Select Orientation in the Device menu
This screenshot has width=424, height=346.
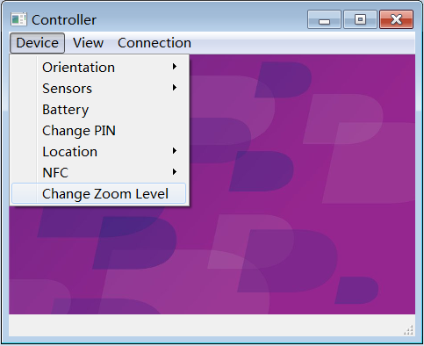[x=98, y=68]
